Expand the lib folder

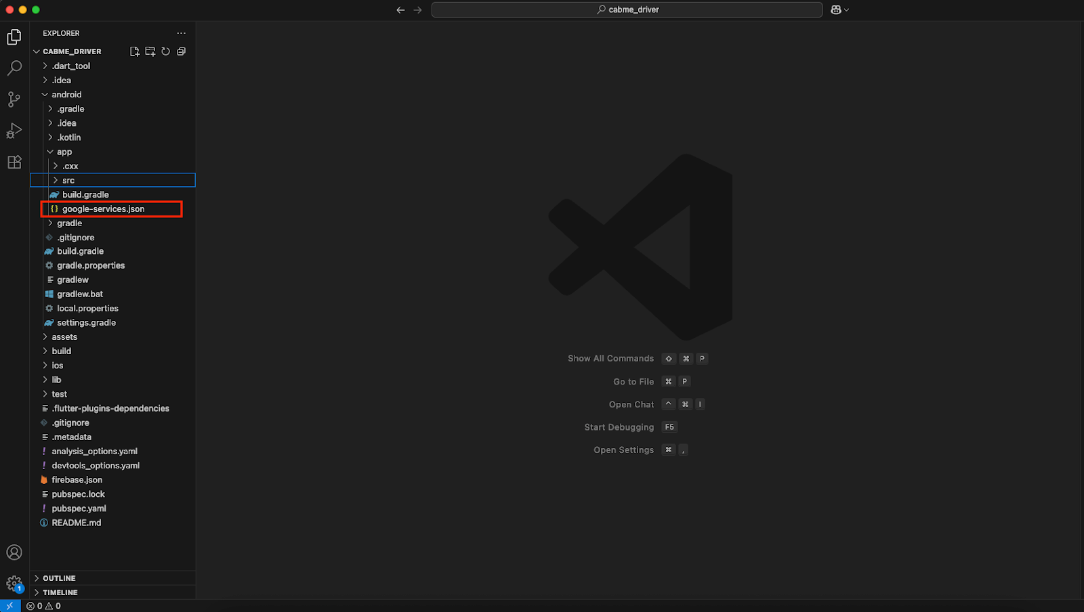[x=112, y=380]
